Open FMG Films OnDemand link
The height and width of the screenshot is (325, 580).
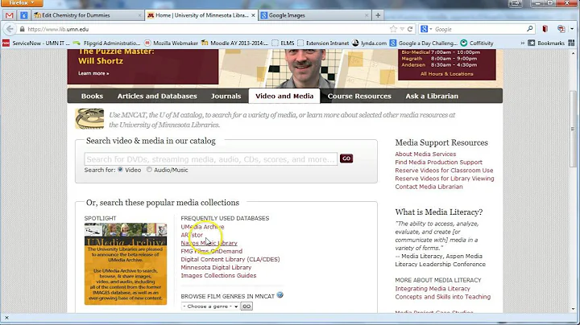[x=212, y=251]
